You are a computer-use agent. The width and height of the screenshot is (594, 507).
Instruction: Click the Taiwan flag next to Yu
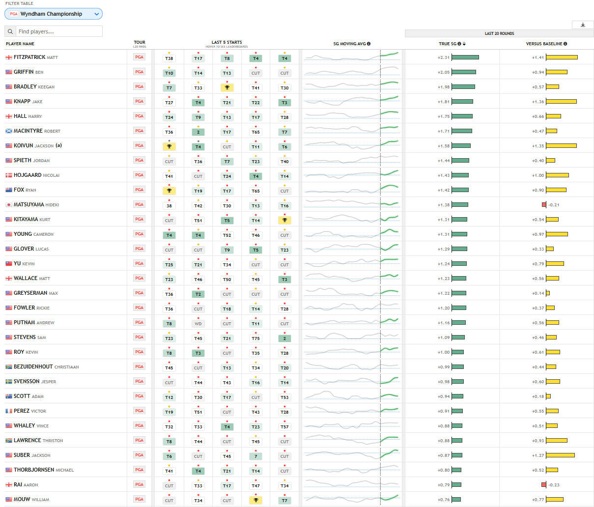click(x=9, y=264)
